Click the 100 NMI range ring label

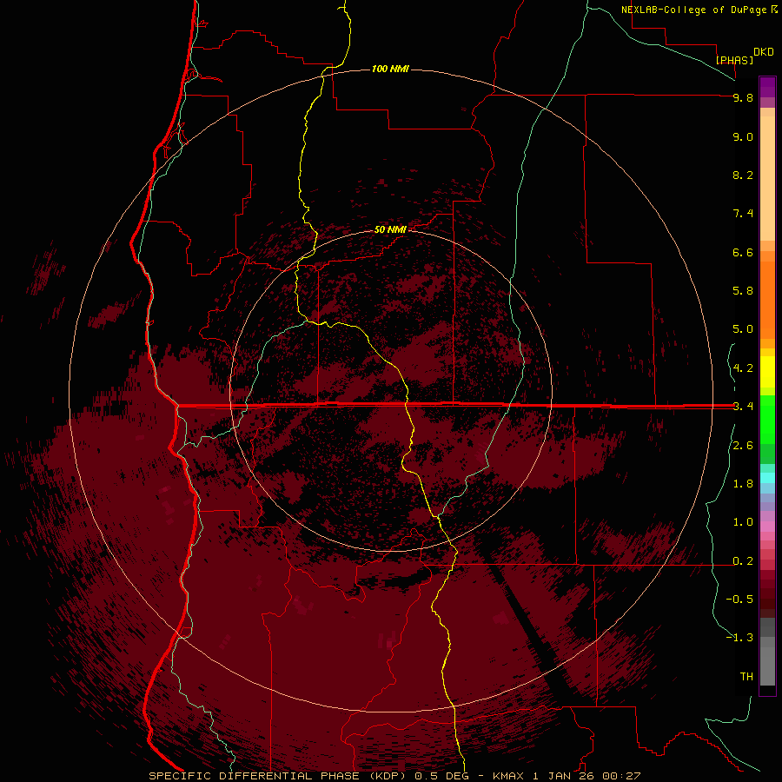tap(390, 69)
